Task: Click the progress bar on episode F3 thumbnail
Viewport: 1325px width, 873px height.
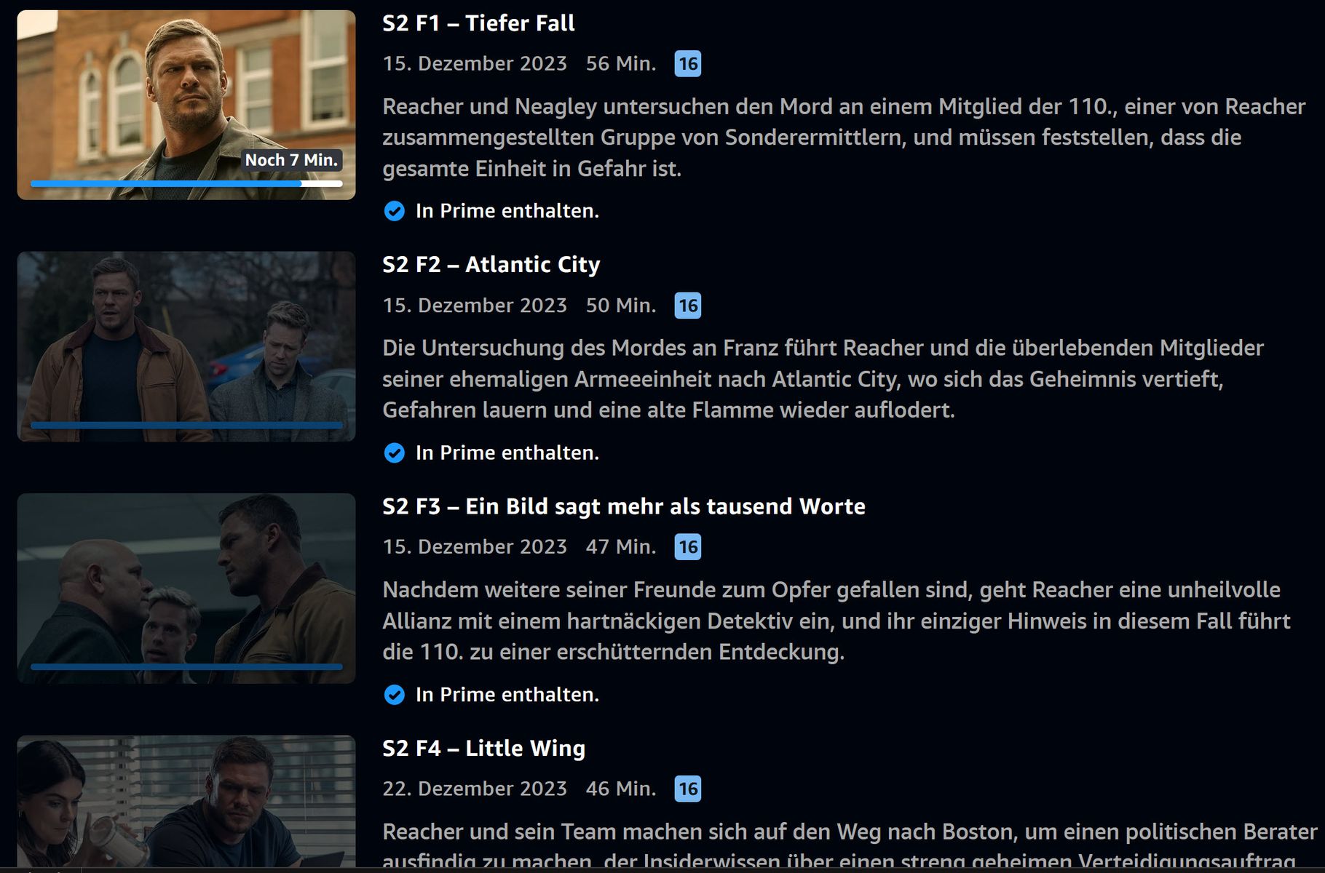Action: (x=186, y=666)
